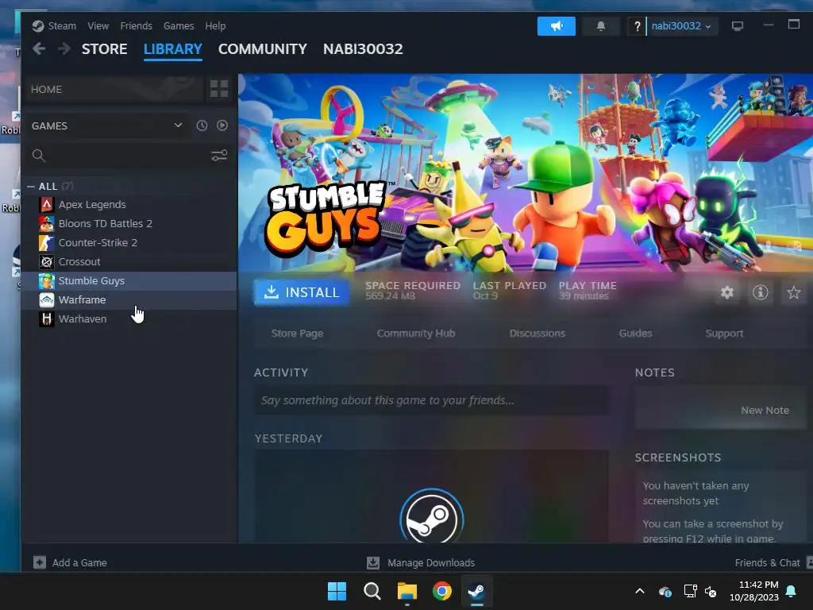The height and width of the screenshot is (610, 813).
Task: Open Stumble Guys game info icon
Action: click(x=760, y=292)
